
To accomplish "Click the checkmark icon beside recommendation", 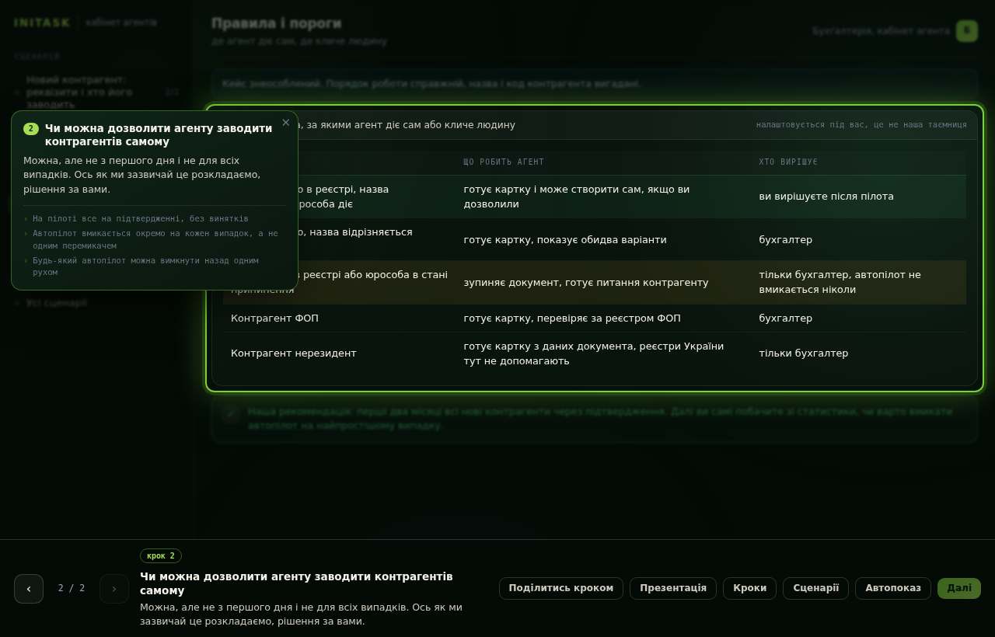I will coord(230,414).
